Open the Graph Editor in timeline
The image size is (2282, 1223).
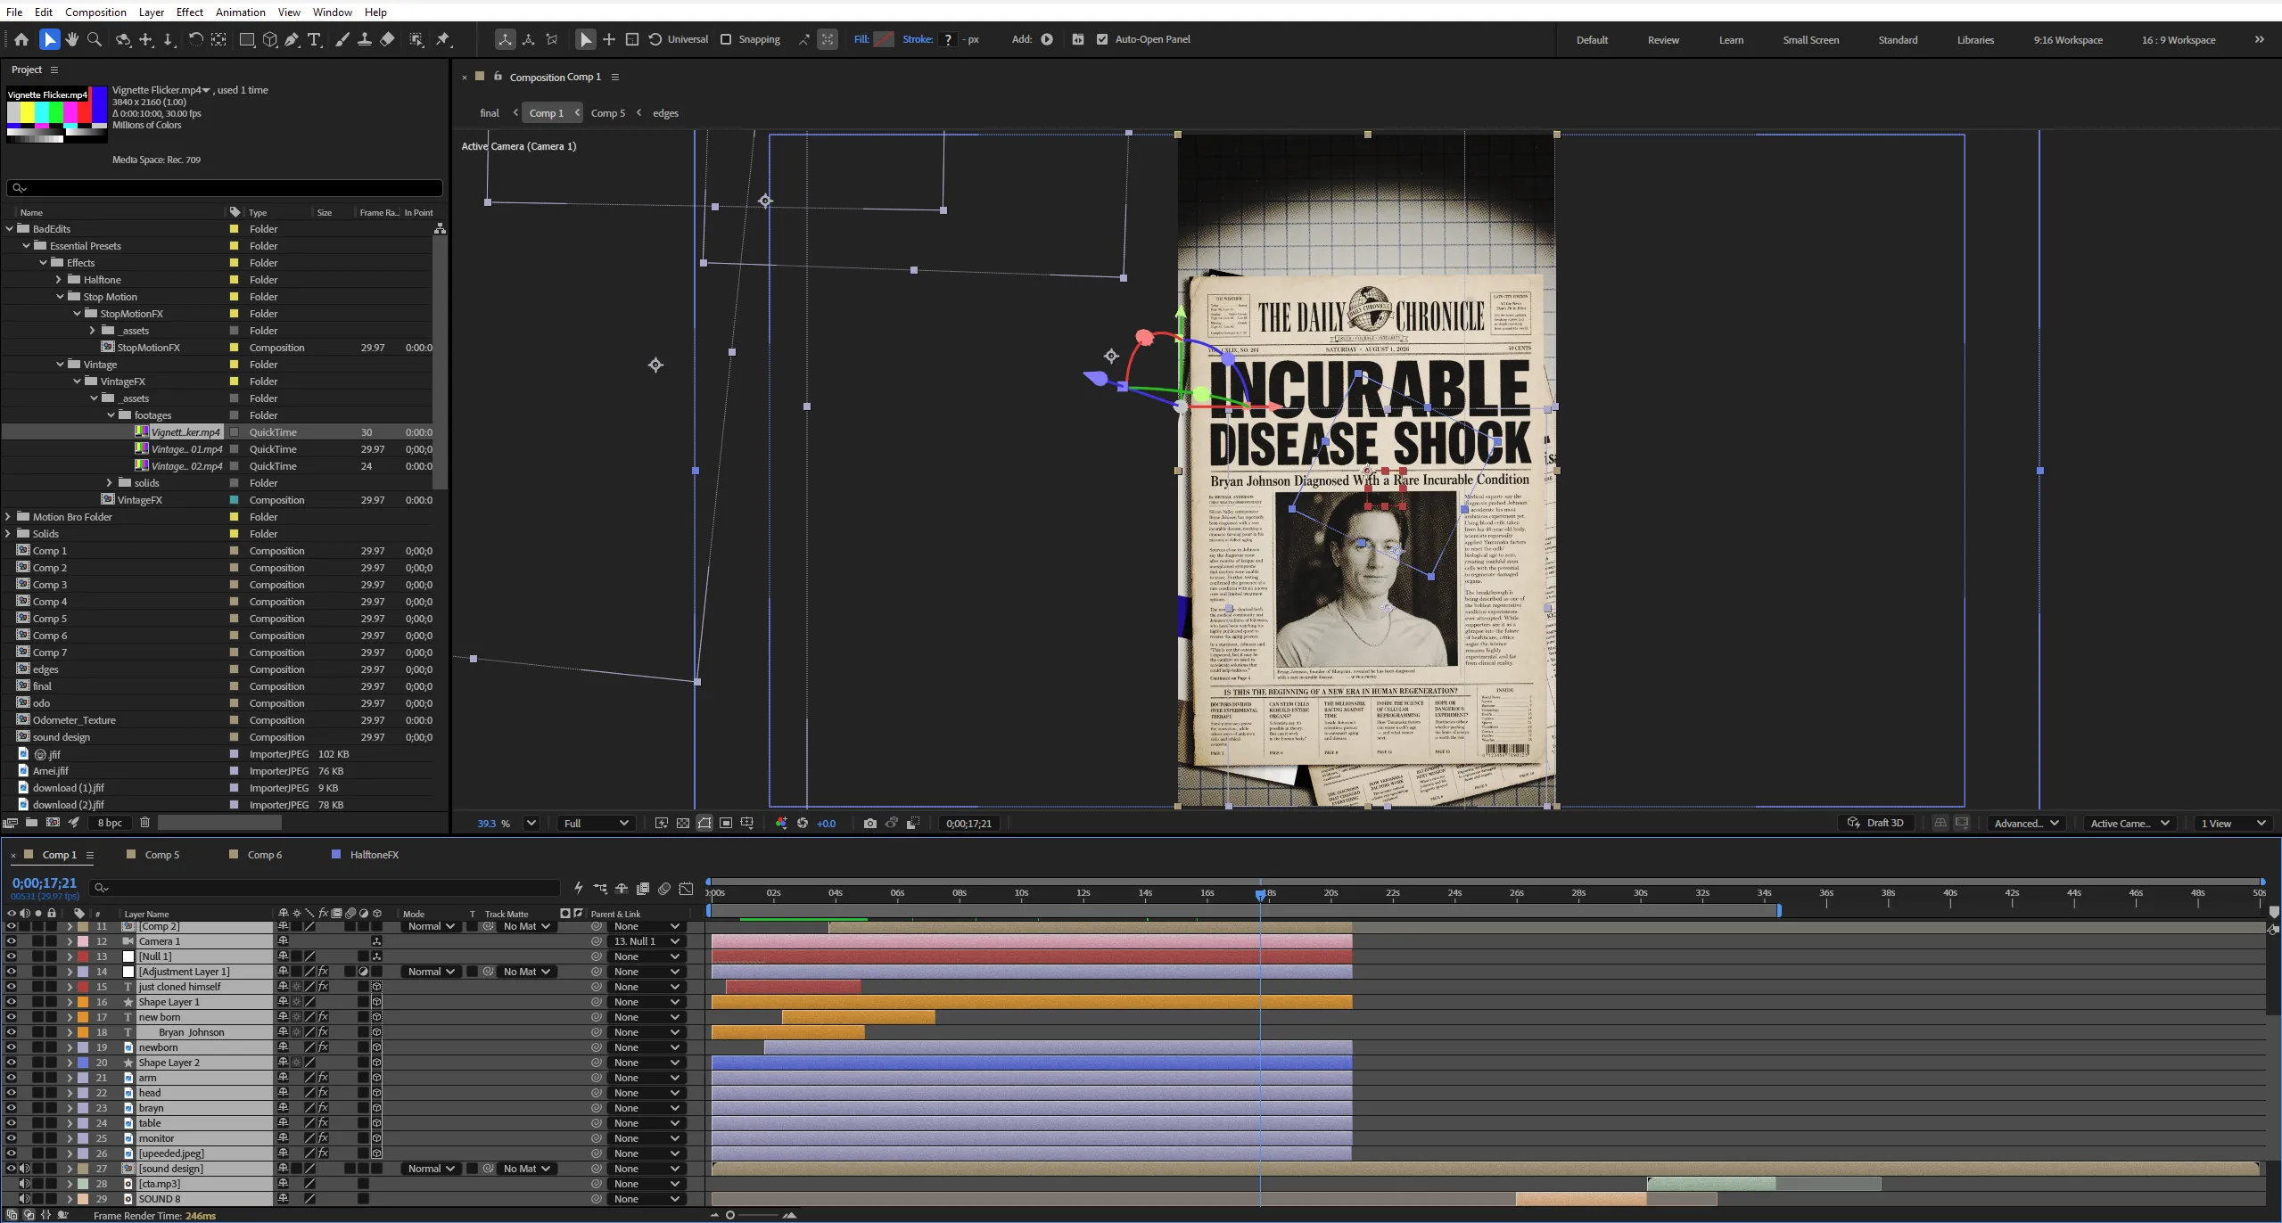click(686, 889)
